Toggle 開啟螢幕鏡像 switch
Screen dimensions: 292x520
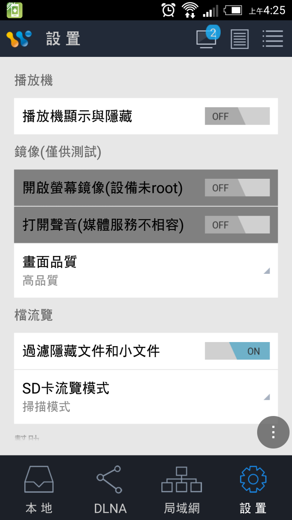[237, 188]
